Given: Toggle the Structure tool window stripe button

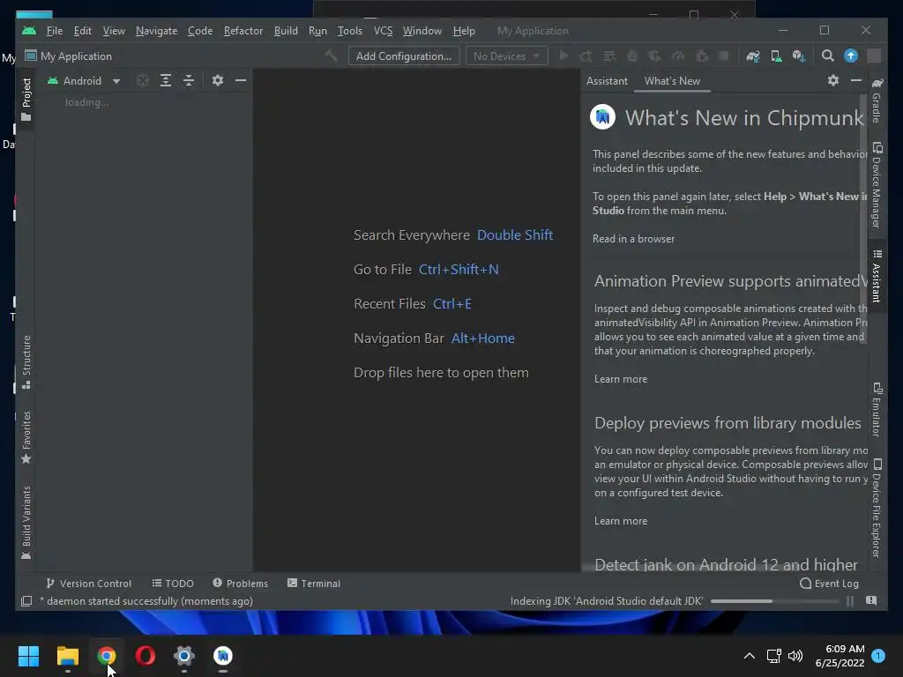Looking at the screenshot, I should pos(26,362).
